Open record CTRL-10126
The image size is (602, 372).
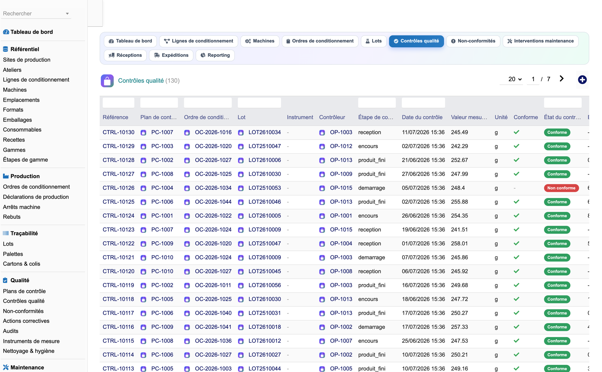pyautogui.click(x=118, y=188)
